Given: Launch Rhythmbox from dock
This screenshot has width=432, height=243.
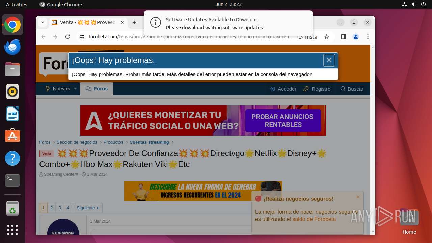Looking at the screenshot, I should pyautogui.click(x=12, y=92).
